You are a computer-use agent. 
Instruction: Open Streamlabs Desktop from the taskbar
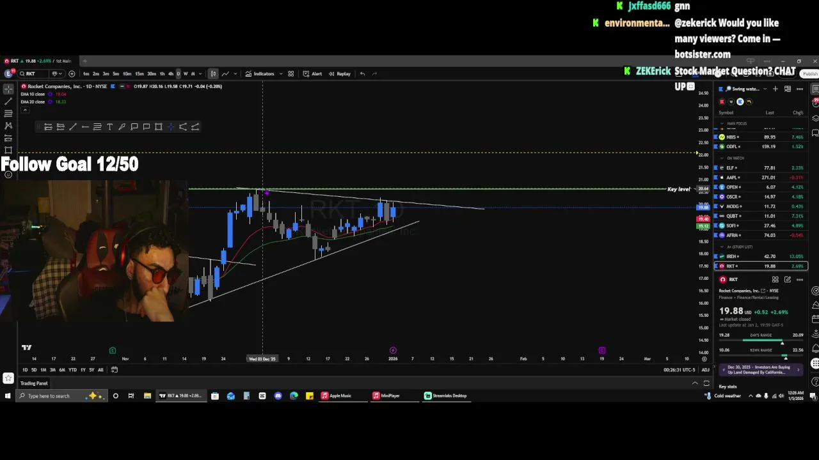(x=445, y=396)
